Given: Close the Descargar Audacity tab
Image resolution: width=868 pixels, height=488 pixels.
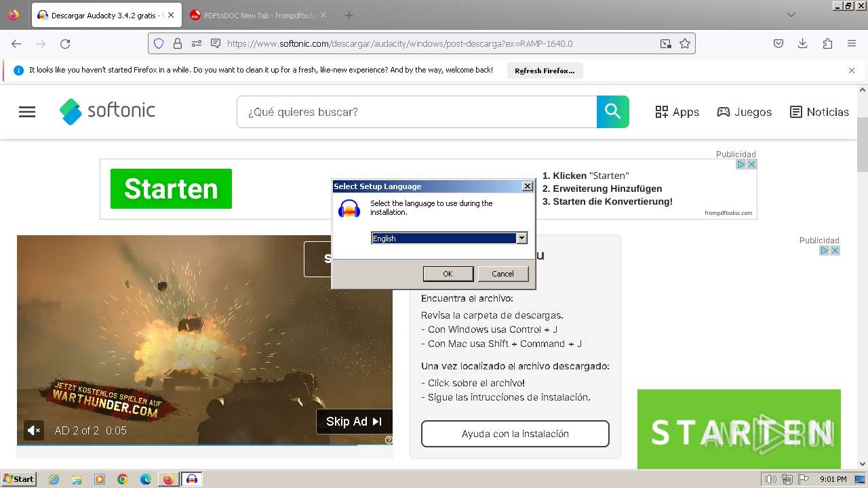Looking at the screenshot, I should point(171,15).
